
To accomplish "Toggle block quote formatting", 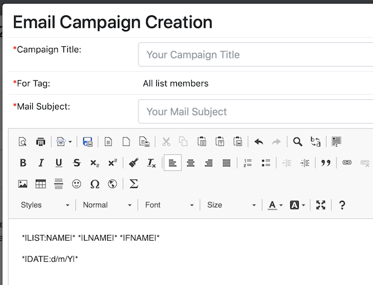I will pos(326,163).
